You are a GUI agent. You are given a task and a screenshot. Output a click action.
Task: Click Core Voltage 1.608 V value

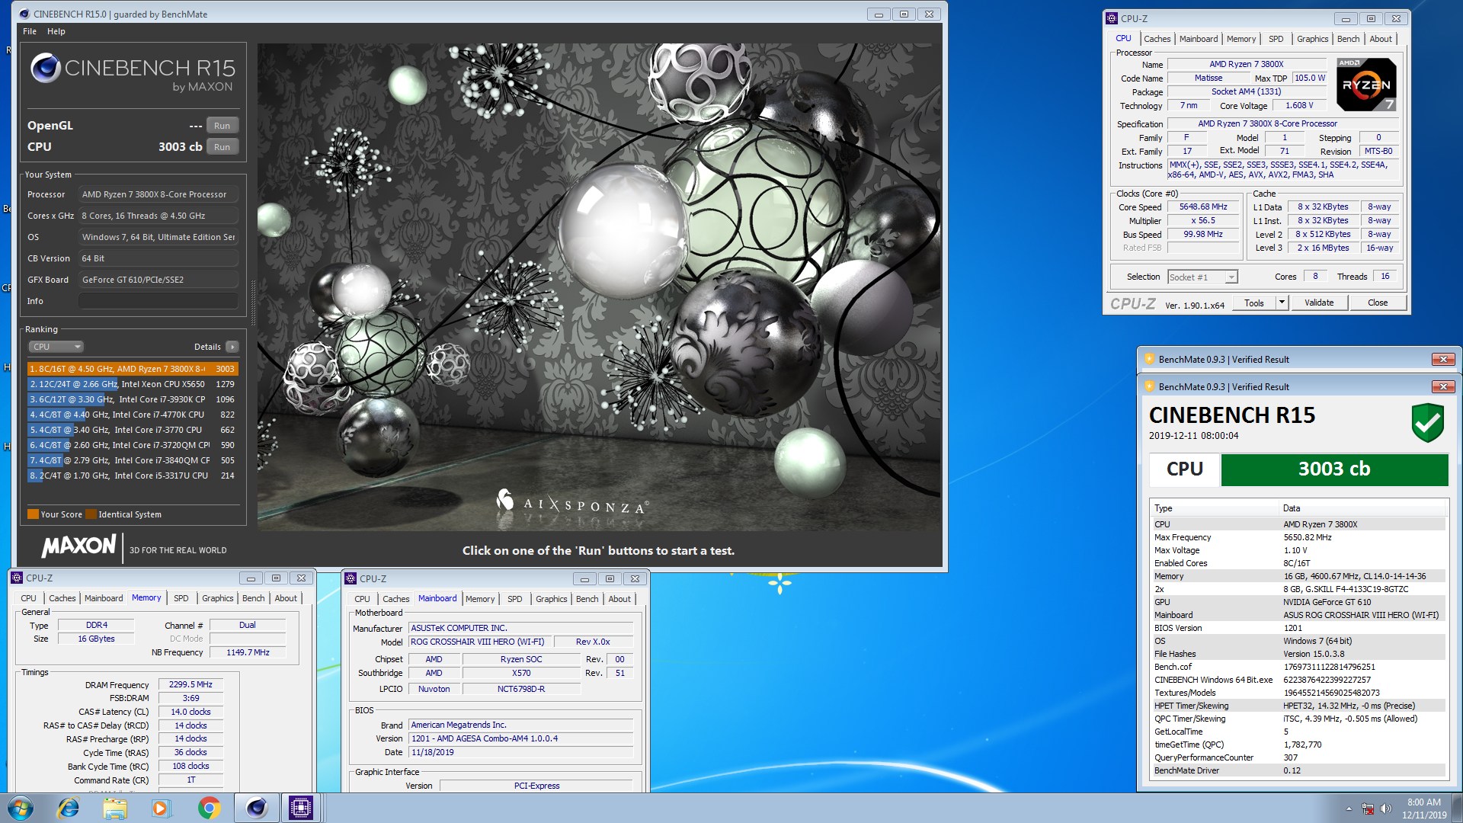click(x=1299, y=105)
